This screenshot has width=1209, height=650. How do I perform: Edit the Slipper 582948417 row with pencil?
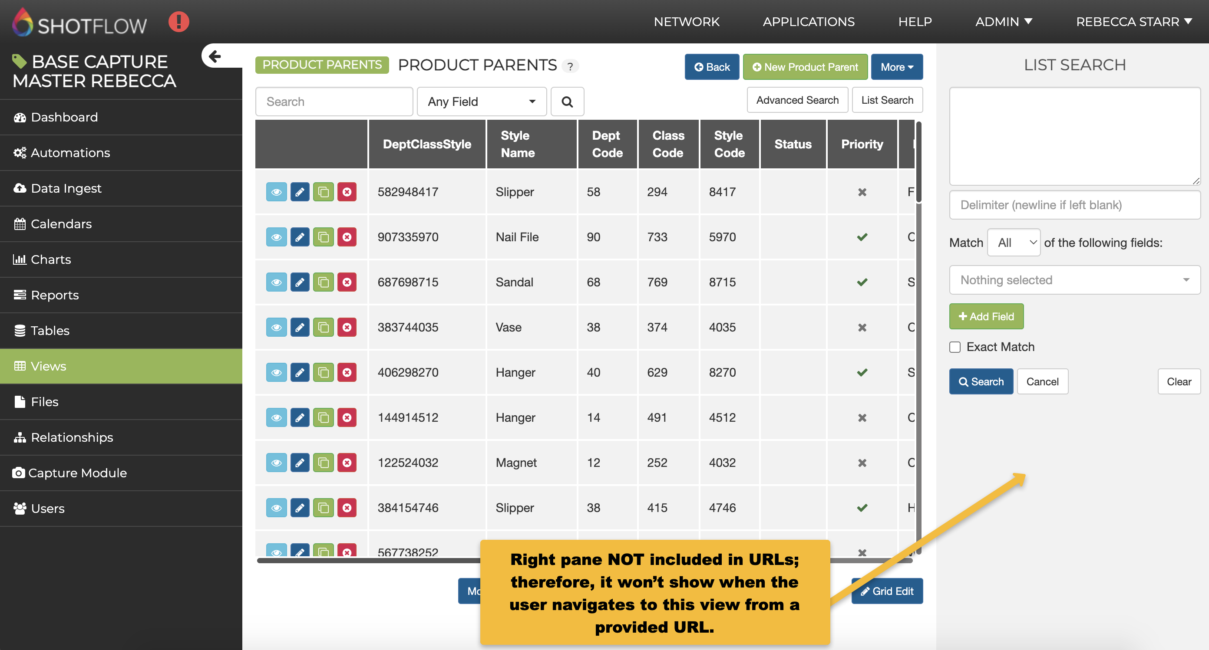(x=300, y=192)
